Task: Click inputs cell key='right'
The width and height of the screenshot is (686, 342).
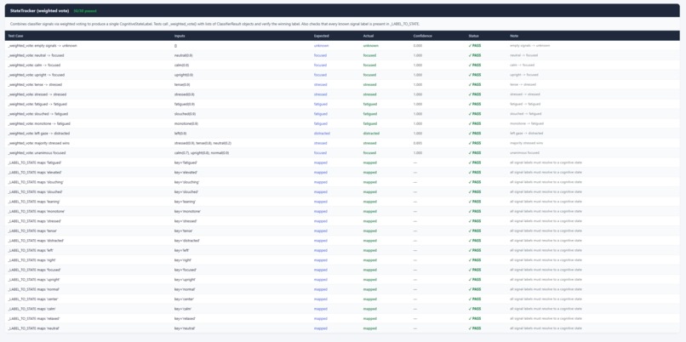Action: pos(183,260)
